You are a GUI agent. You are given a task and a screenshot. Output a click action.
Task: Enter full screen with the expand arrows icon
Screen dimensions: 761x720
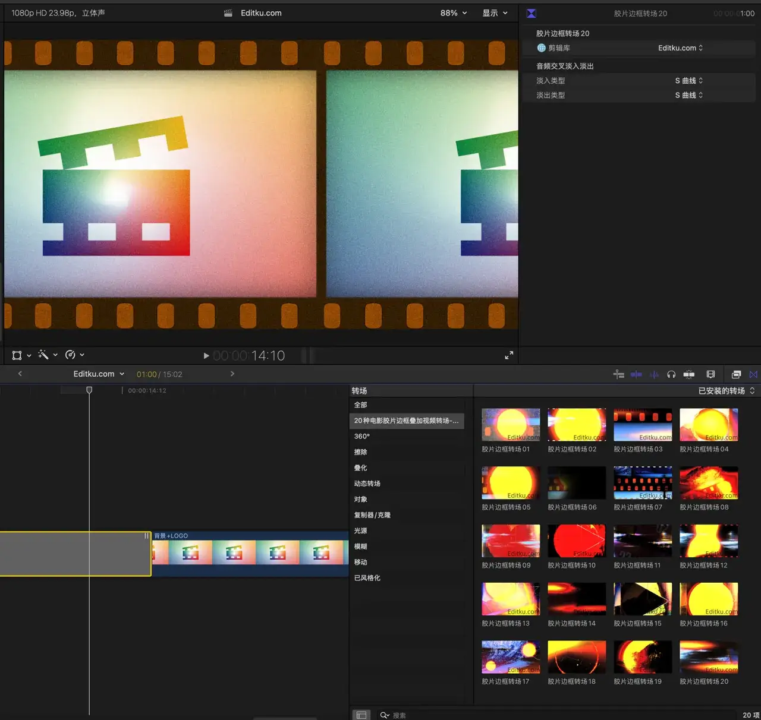[509, 355]
